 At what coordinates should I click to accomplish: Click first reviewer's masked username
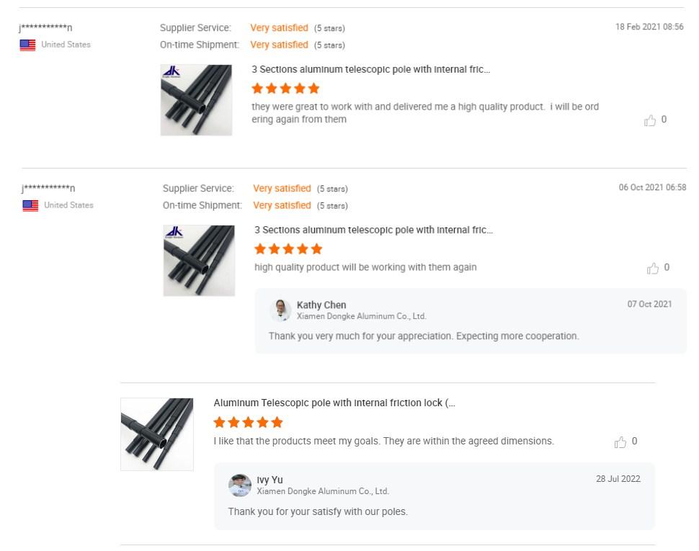tap(46, 27)
